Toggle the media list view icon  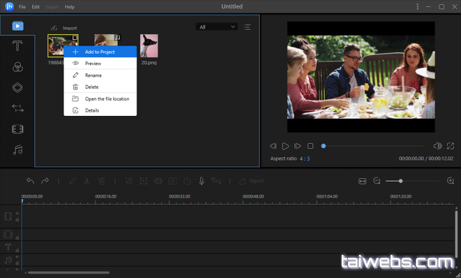247,27
